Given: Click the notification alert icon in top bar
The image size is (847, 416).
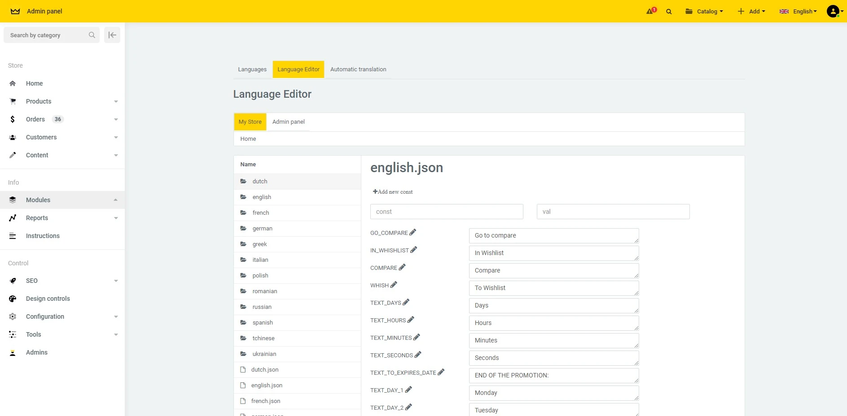Looking at the screenshot, I should click(650, 11).
